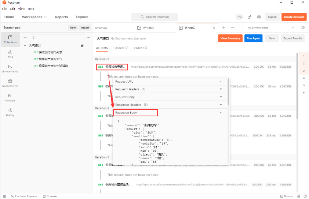The height and width of the screenshot is (199, 309).
Task: Open the Environments sidebar panel
Action: click(10, 68)
